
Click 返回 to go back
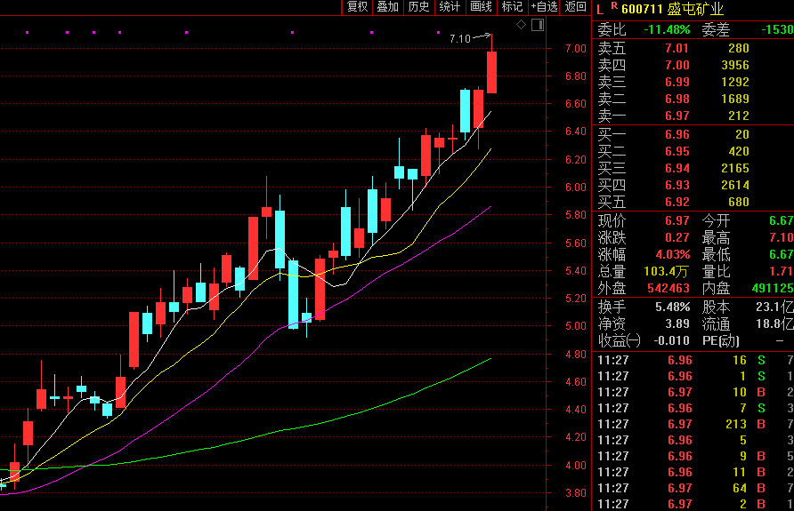pos(575,7)
